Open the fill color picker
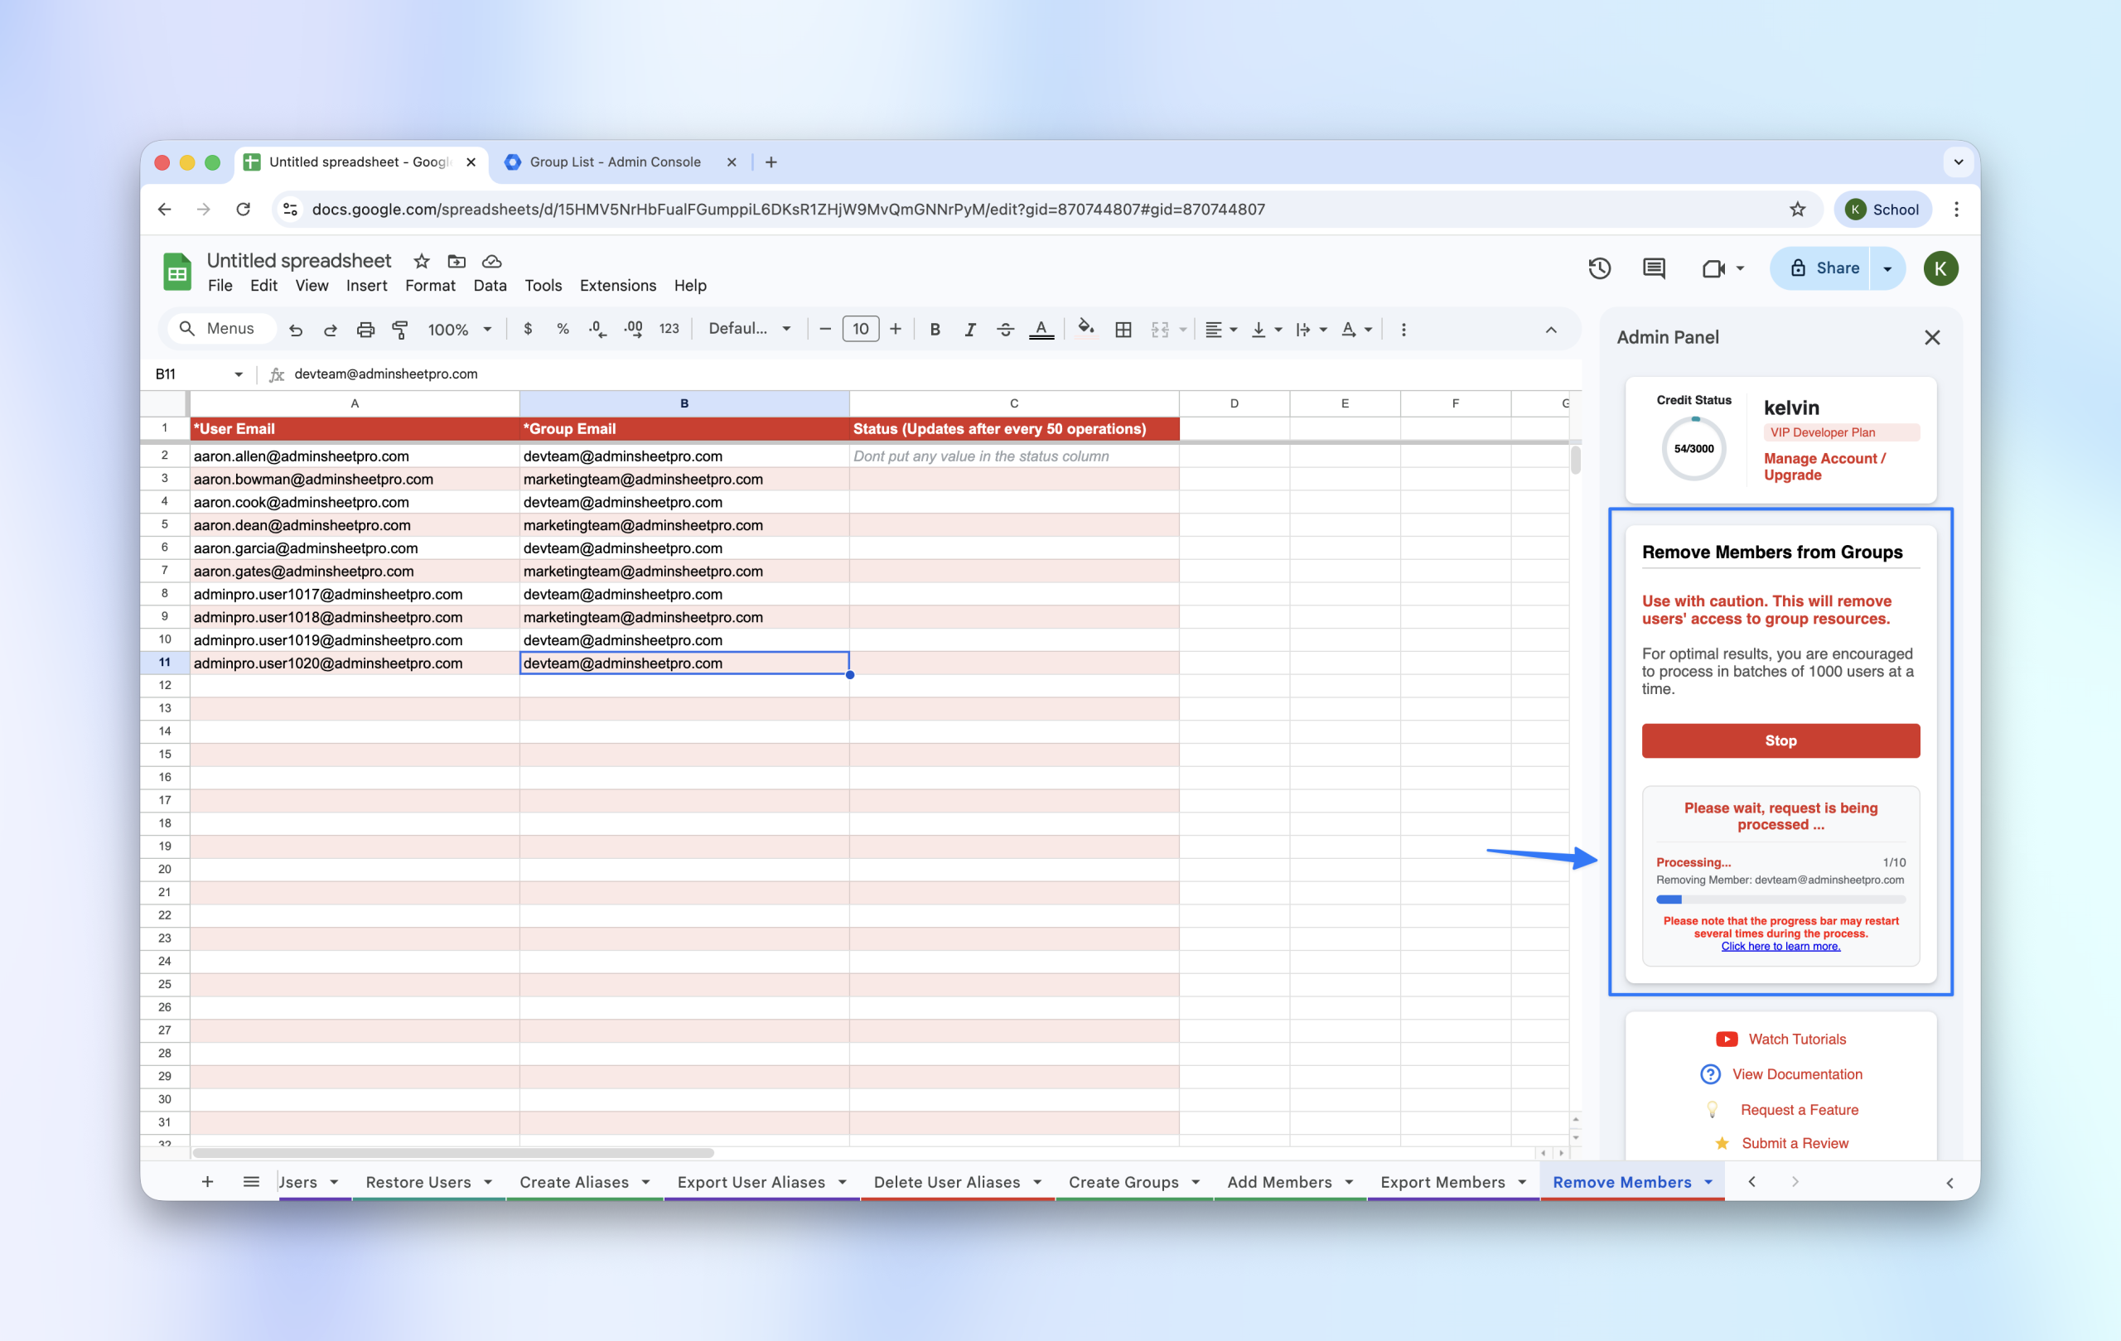Image resolution: width=2121 pixels, height=1341 pixels. pyautogui.click(x=1086, y=330)
